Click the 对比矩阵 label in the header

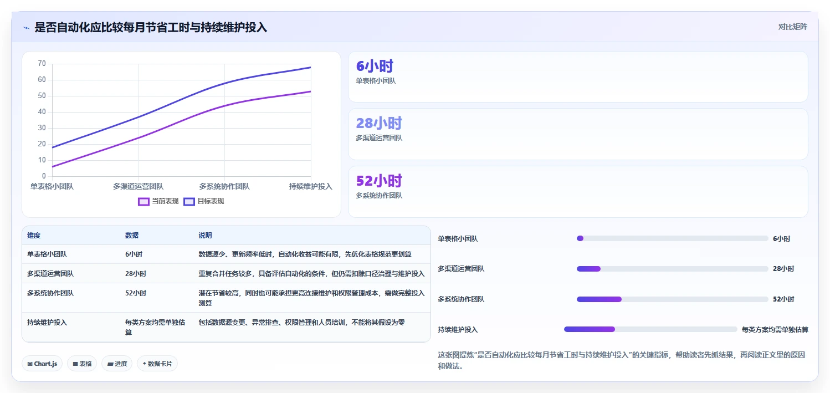pos(793,27)
